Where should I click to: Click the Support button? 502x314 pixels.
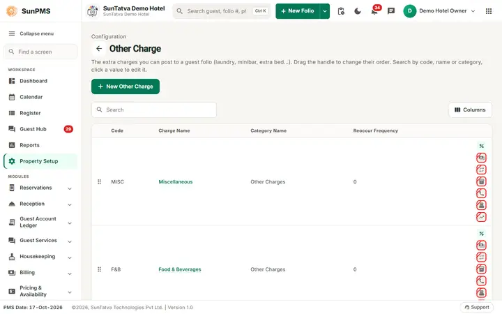477,307
